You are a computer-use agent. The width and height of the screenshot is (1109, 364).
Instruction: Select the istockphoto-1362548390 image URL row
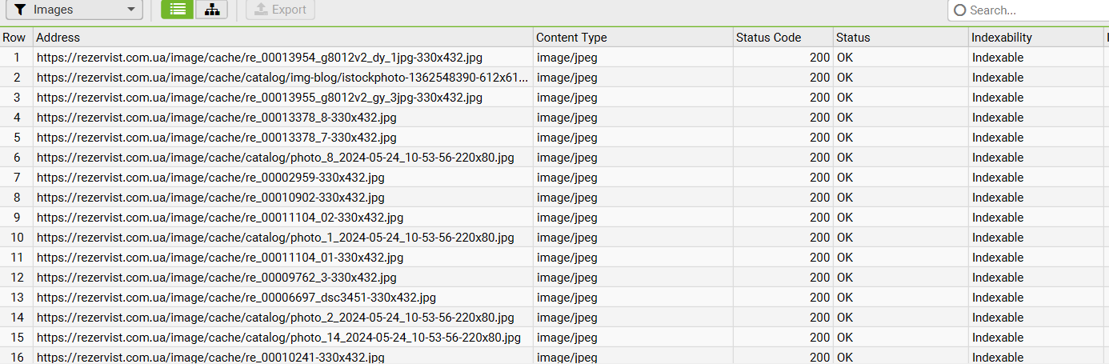tap(282, 78)
